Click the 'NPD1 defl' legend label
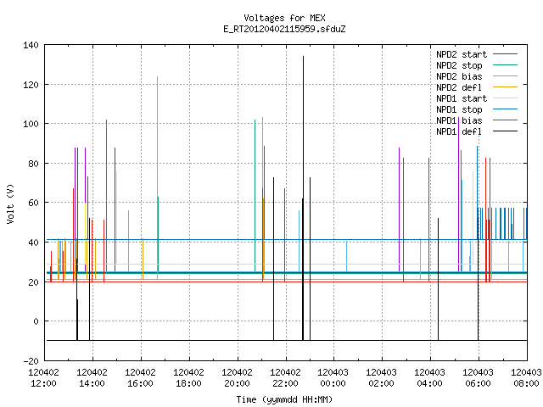543x407 pixels. (459, 132)
